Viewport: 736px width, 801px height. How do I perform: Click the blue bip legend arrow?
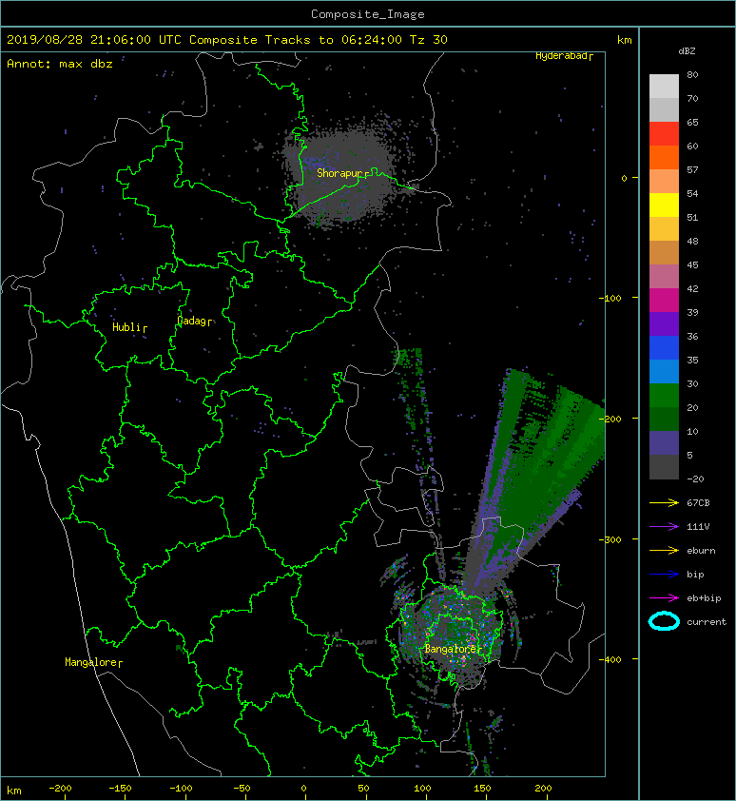[664, 575]
